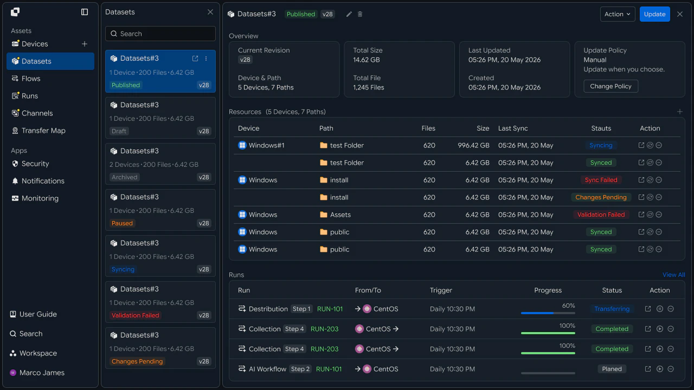Click the Change Policy button
This screenshot has height=390, width=694.
pyautogui.click(x=611, y=86)
